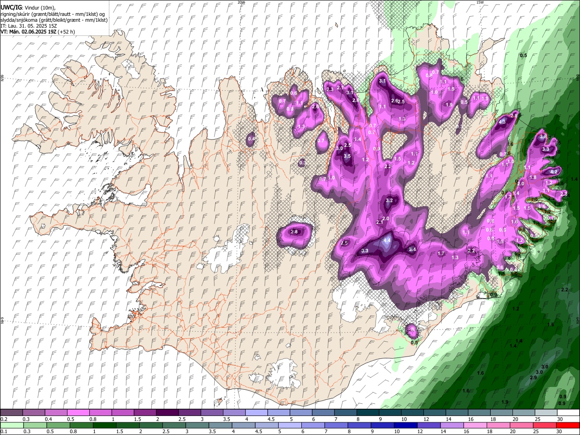Pick the pale grey 25 snow scale swatch
The height and width of the screenshot is (435, 580).
[x=546, y=413]
